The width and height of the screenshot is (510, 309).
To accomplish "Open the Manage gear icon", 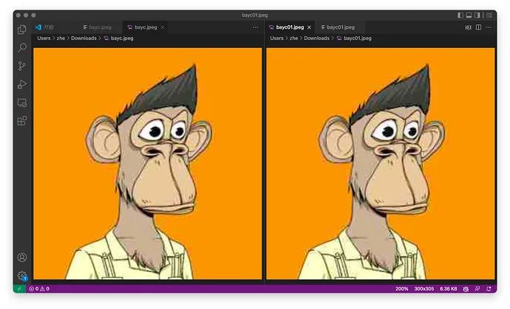I will point(22,276).
